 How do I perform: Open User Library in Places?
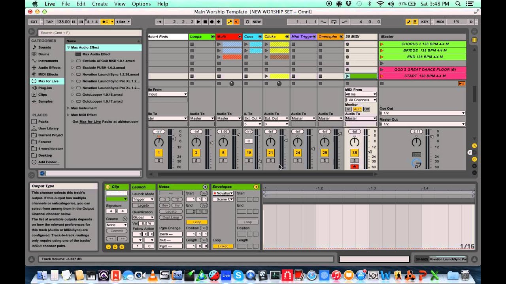48,128
